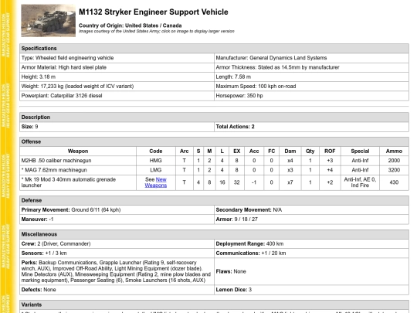Image resolution: width=417 pixels, height=313 pixels.
Task: Click the Horsepower: 350 hp cell
Action: click(311, 96)
